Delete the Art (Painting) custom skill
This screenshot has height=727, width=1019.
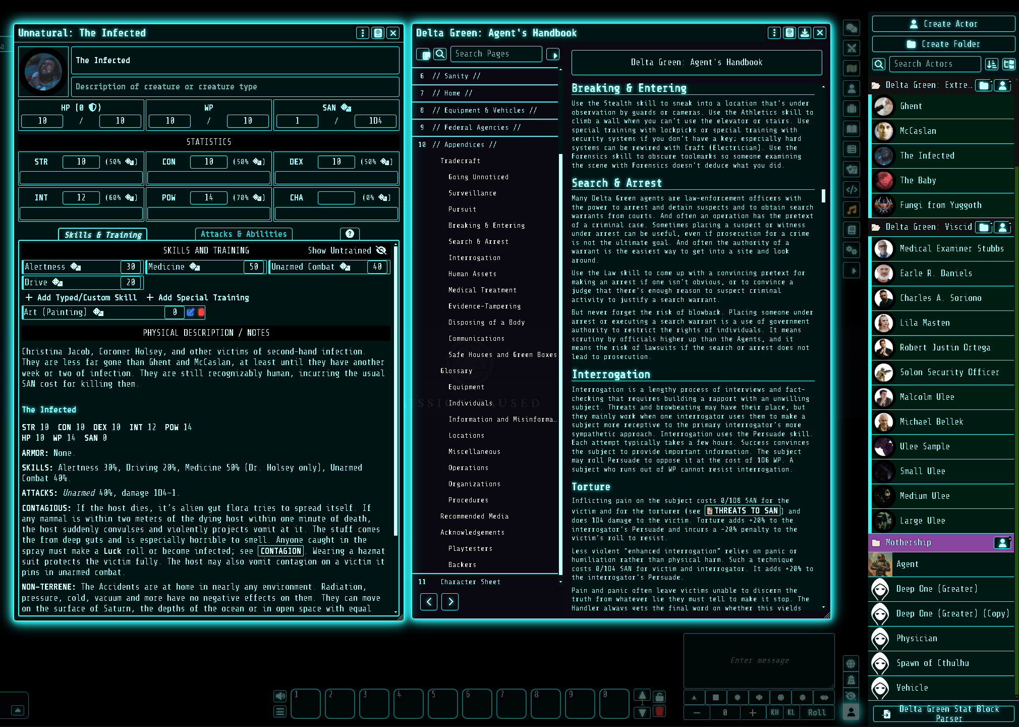pyautogui.click(x=201, y=312)
